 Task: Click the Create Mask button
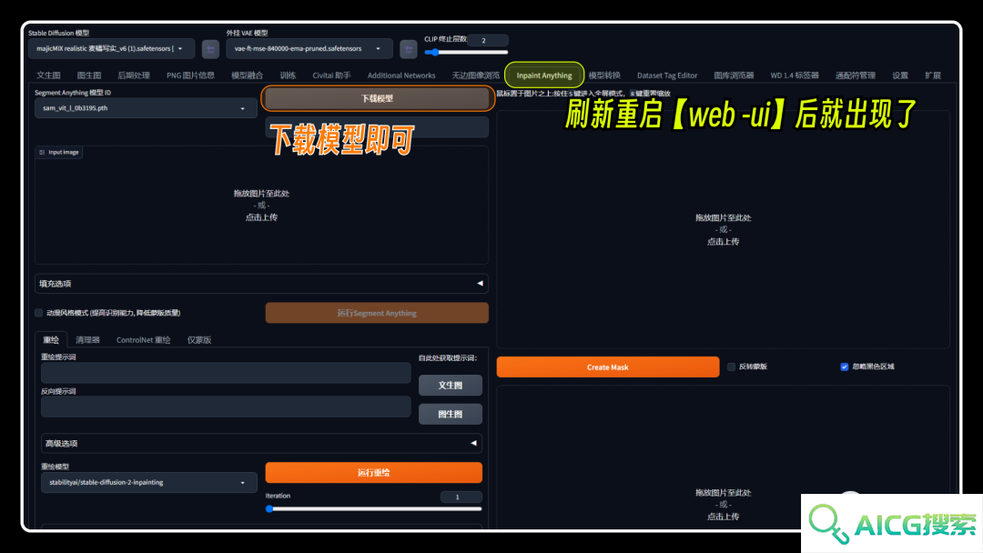tap(607, 367)
